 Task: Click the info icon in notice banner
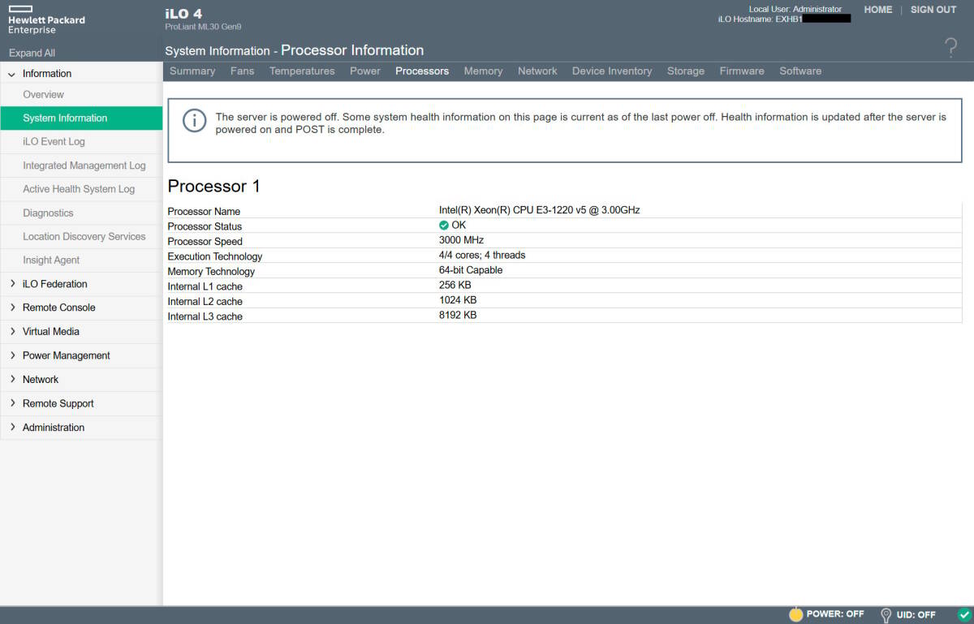tap(195, 122)
